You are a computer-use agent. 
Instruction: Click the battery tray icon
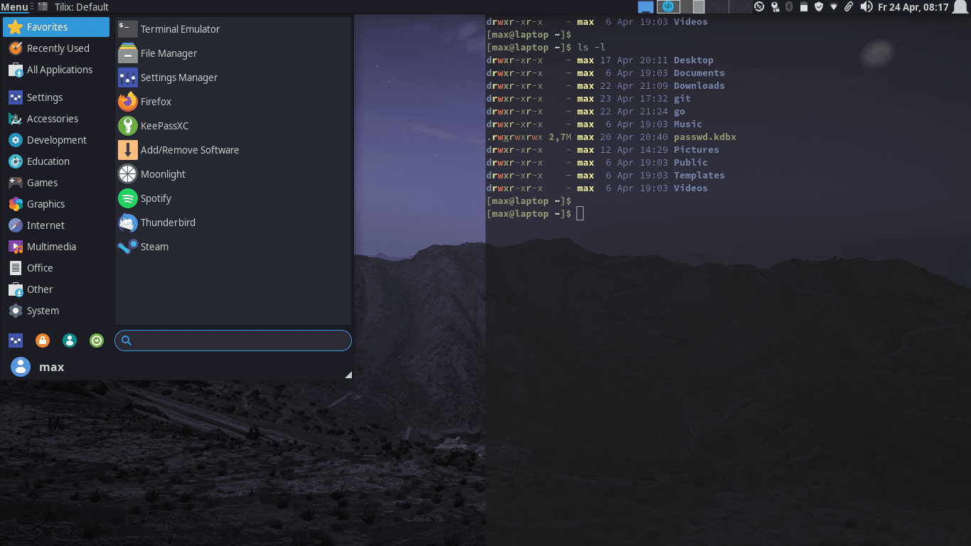pos(804,7)
